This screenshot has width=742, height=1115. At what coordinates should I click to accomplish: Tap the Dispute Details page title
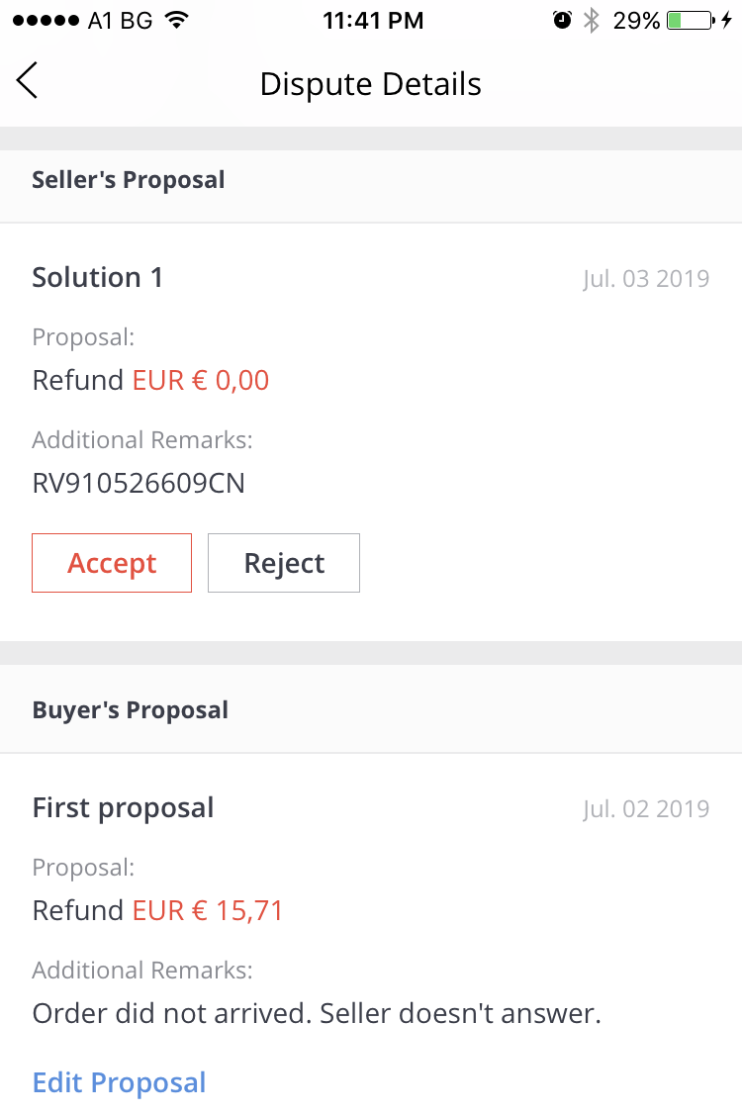pyautogui.click(x=370, y=84)
